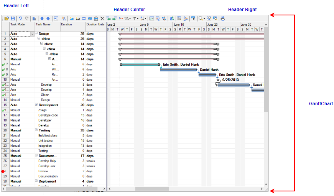Open Task Mode dropdown in row 1

coord(32,34)
